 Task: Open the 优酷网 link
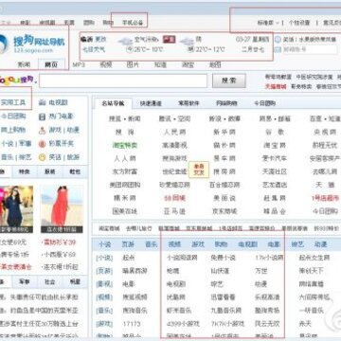coord(176,297)
